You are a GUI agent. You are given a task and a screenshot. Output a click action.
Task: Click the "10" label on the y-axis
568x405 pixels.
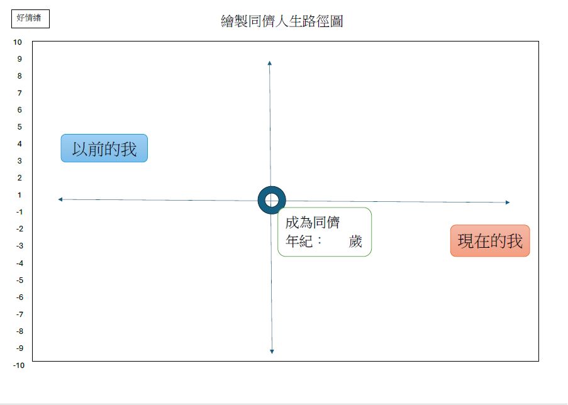coord(18,42)
